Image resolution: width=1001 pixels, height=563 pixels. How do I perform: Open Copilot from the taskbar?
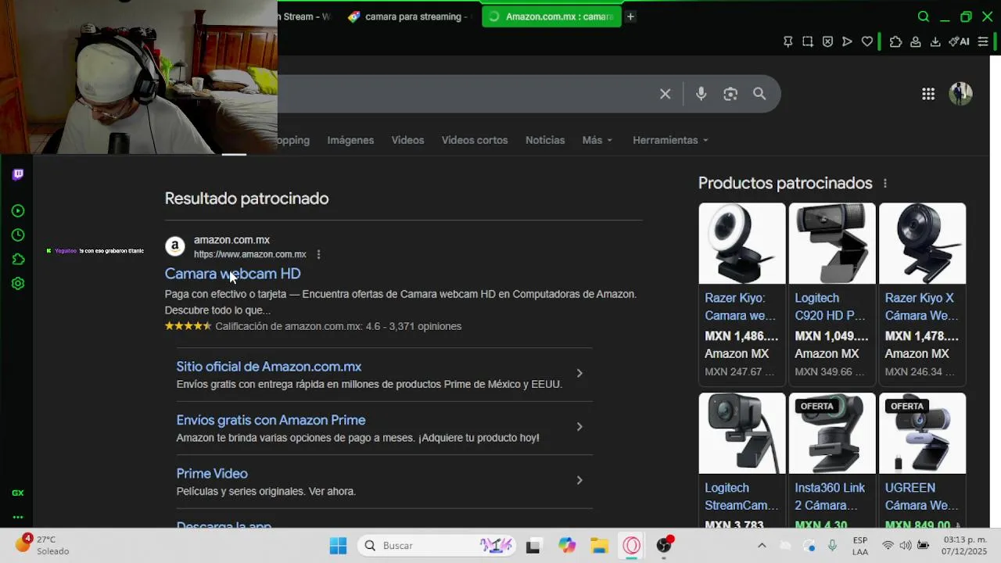[567, 546]
